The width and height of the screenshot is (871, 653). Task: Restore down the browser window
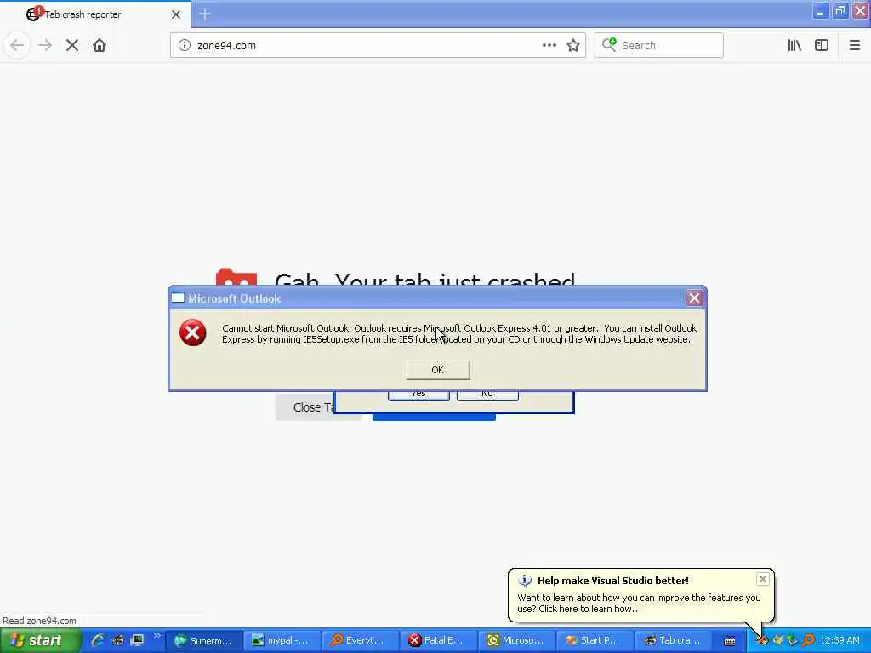click(x=840, y=11)
